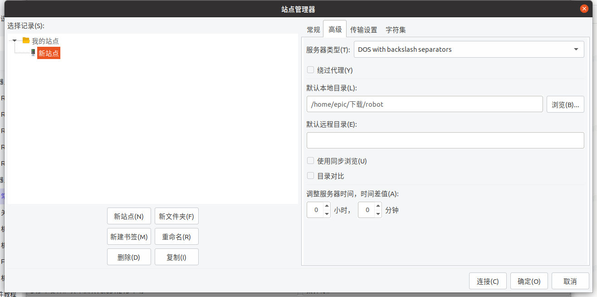Switch to the 常规 tab
This screenshot has height=297, width=597.
point(313,30)
